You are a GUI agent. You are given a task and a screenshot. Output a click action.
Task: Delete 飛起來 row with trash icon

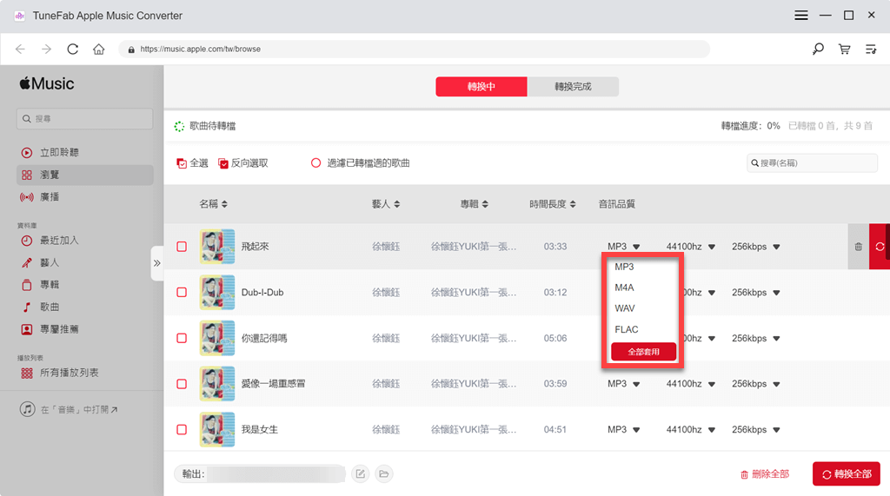point(858,247)
